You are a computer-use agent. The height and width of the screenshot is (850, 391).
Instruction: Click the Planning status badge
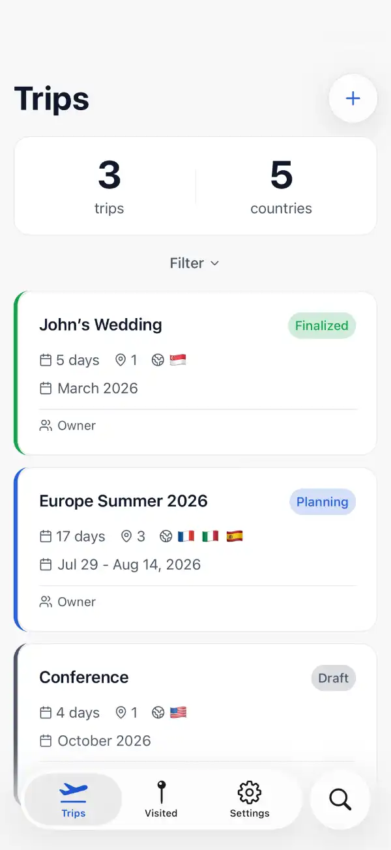pos(322,501)
